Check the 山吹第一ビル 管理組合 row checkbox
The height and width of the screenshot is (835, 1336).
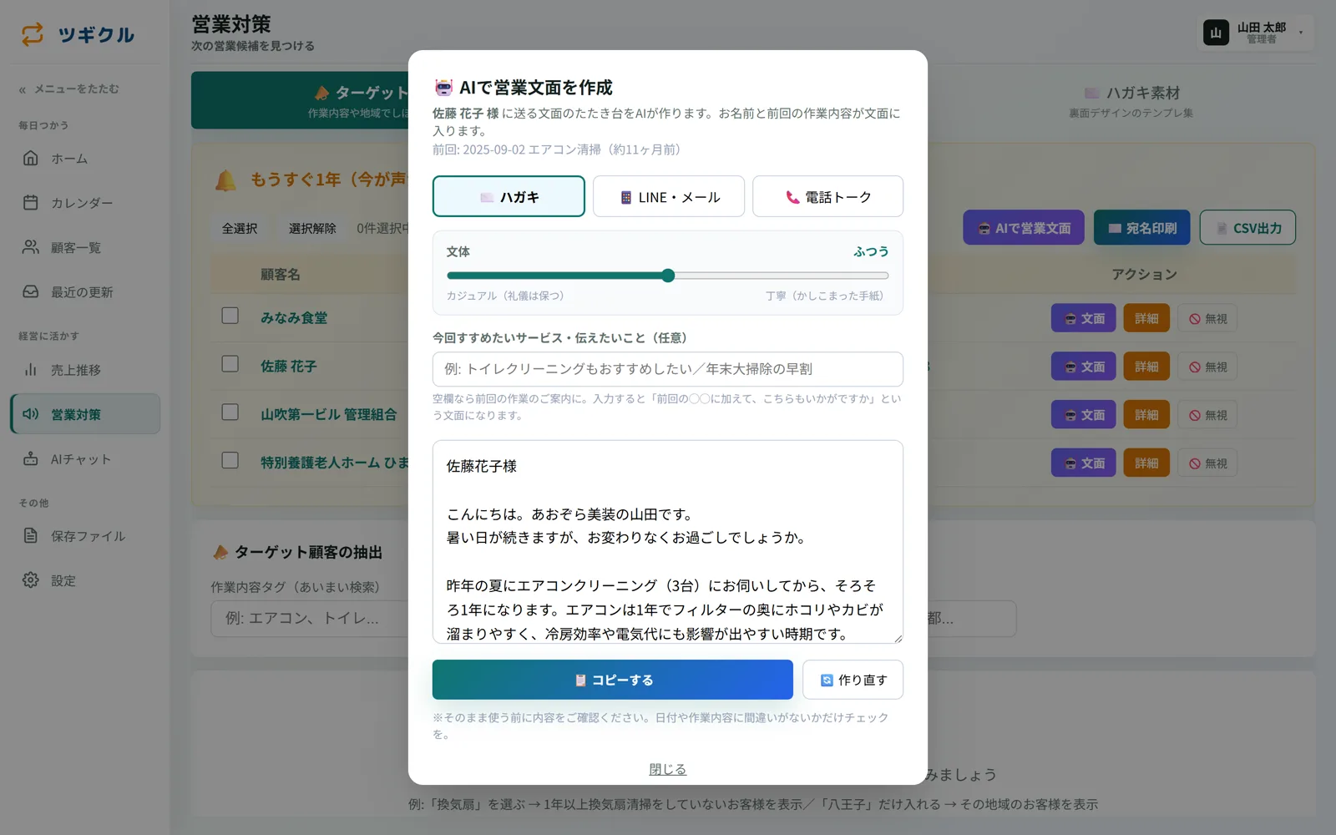pyautogui.click(x=230, y=412)
